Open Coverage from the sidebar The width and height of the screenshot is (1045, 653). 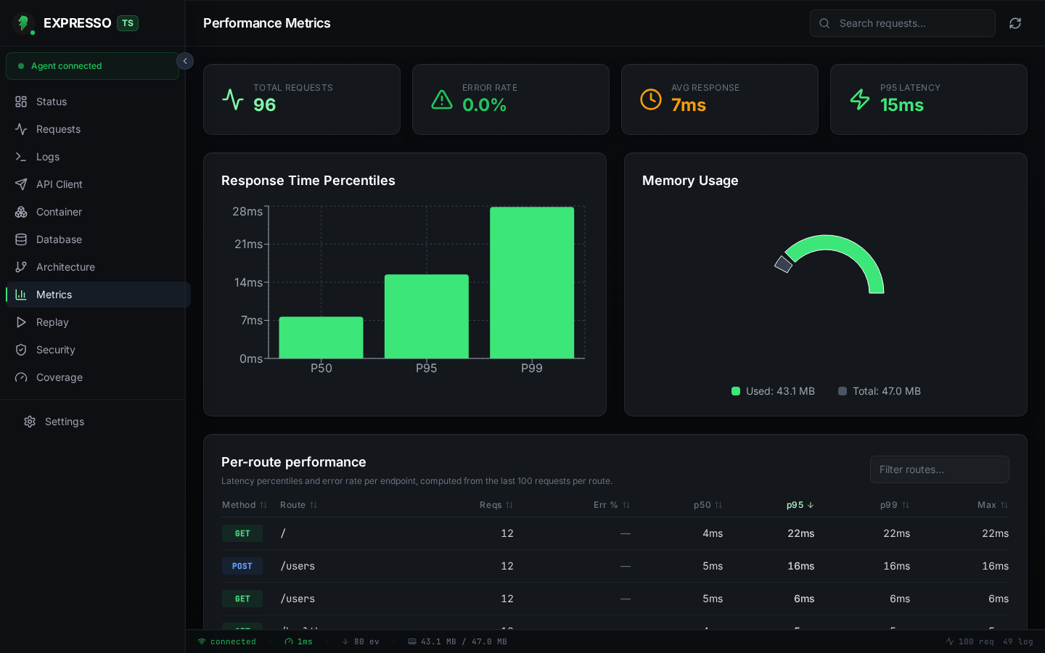pyautogui.click(x=98, y=377)
